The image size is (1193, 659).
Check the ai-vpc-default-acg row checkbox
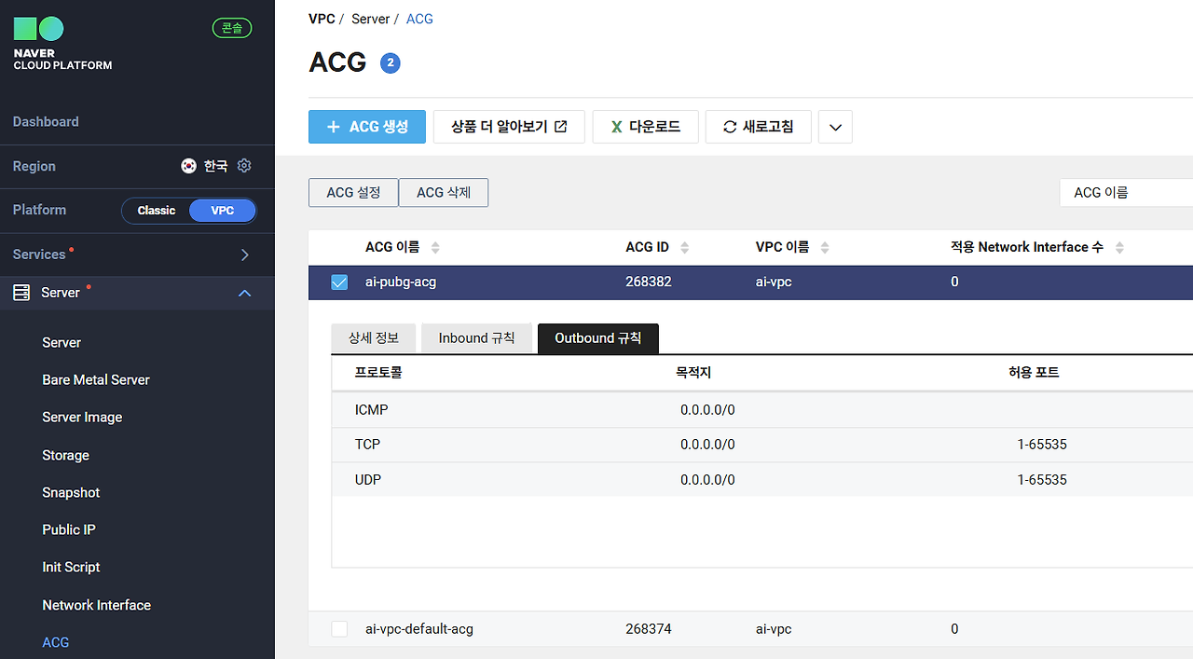pyautogui.click(x=338, y=628)
